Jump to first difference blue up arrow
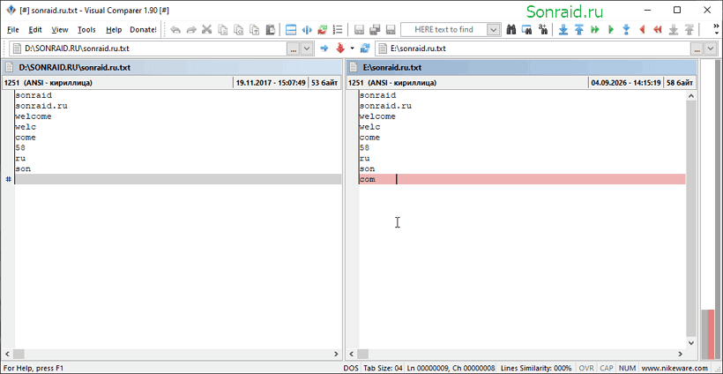723x374 pixels. pyautogui.click(x=579, y=30)
